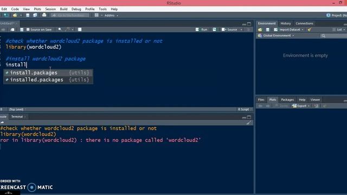
Task: Place cursor on the library(wordcloud2) line
Action: 34,47
